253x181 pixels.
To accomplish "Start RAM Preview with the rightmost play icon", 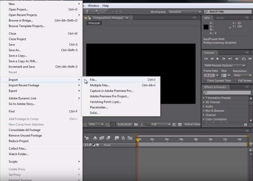I will tap(250, 59).
